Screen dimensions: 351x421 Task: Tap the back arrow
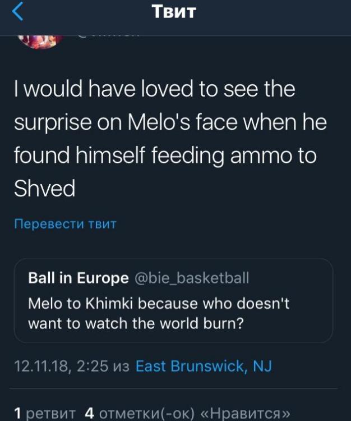18,12
